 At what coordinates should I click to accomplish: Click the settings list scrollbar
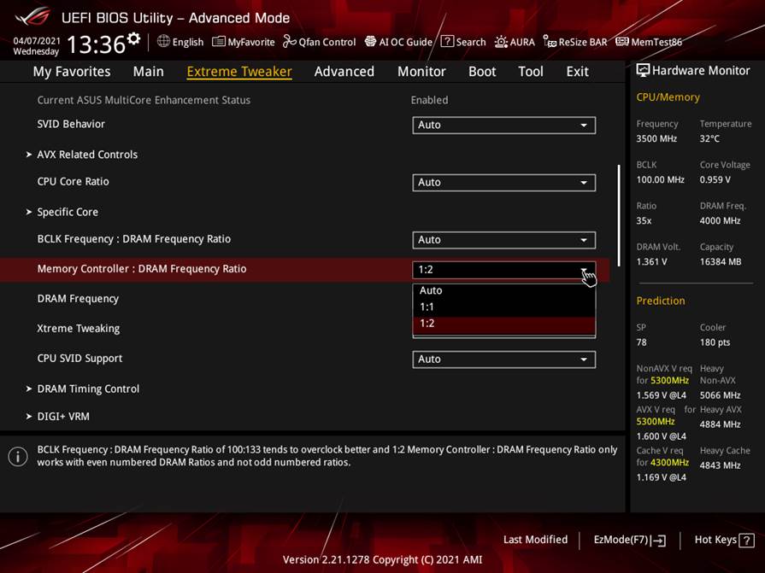click(619, 216)
